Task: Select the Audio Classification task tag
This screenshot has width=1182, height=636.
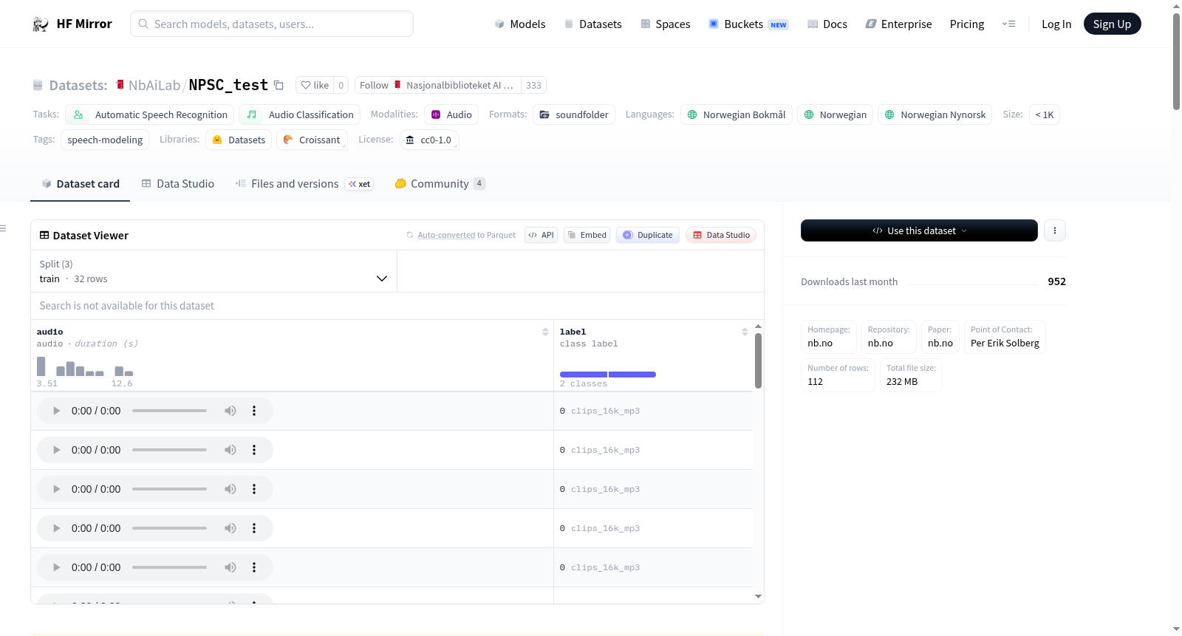Action: pyautogui.click(x=300, y=114)
